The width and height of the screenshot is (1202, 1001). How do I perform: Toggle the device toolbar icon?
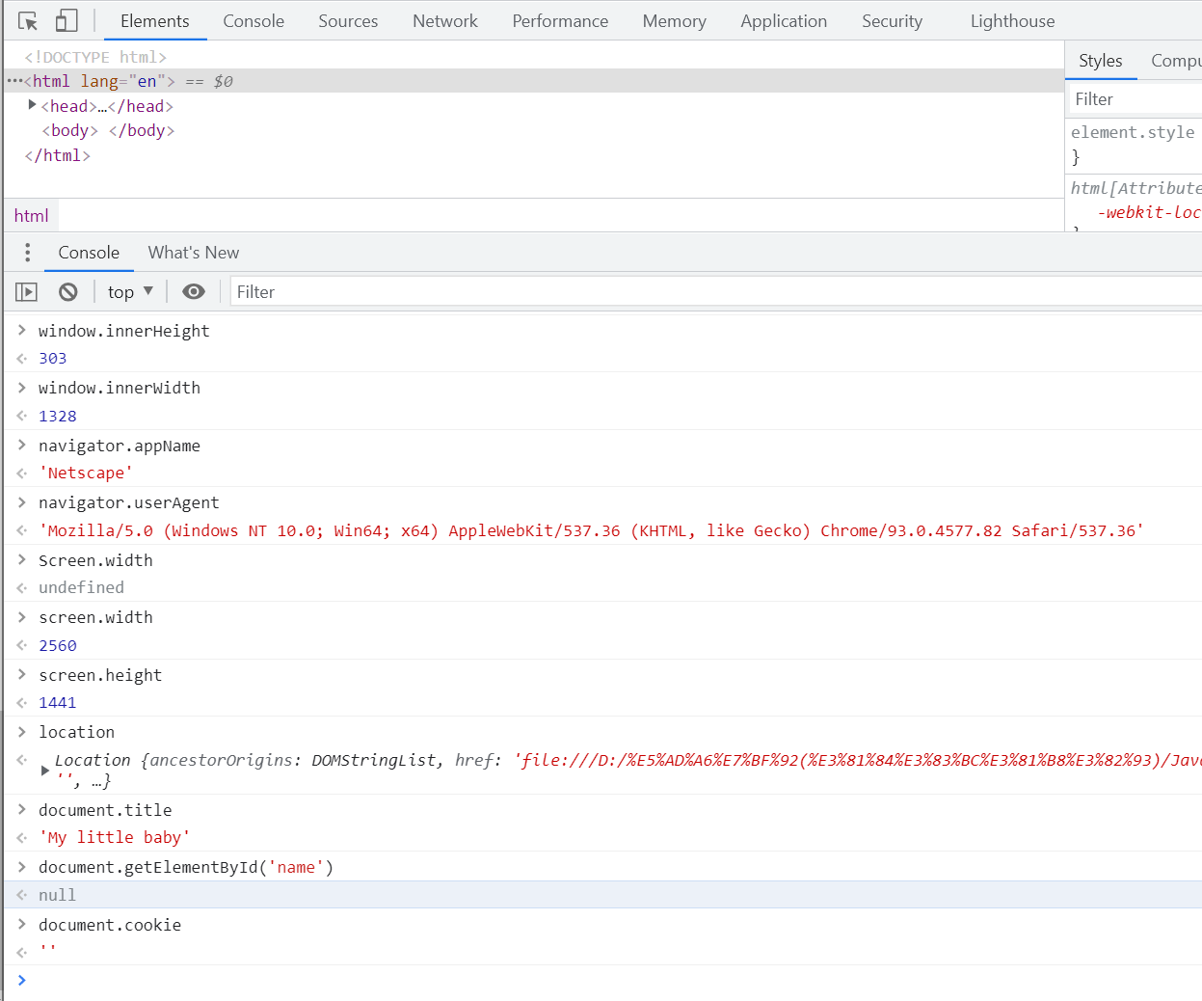click(x=67, y=21)
